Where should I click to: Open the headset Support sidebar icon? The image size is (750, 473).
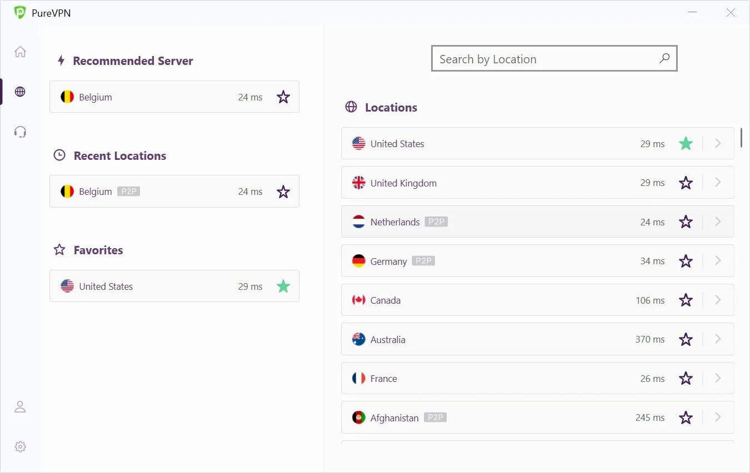pyautogui.click(x=20, y=132)
